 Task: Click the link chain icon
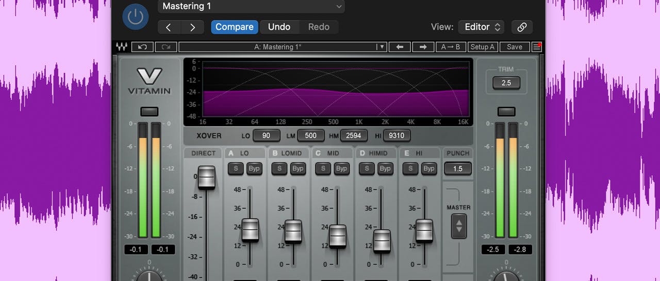click(522, 27)
